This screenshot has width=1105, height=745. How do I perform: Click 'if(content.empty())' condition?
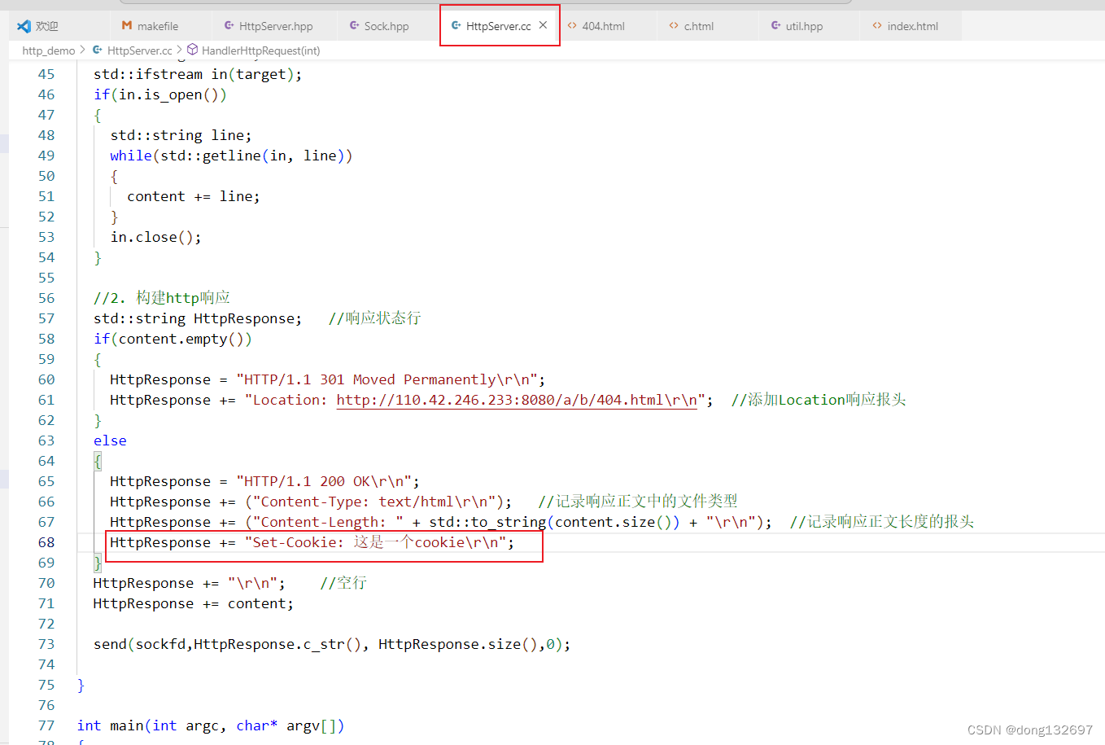[173, 339]
